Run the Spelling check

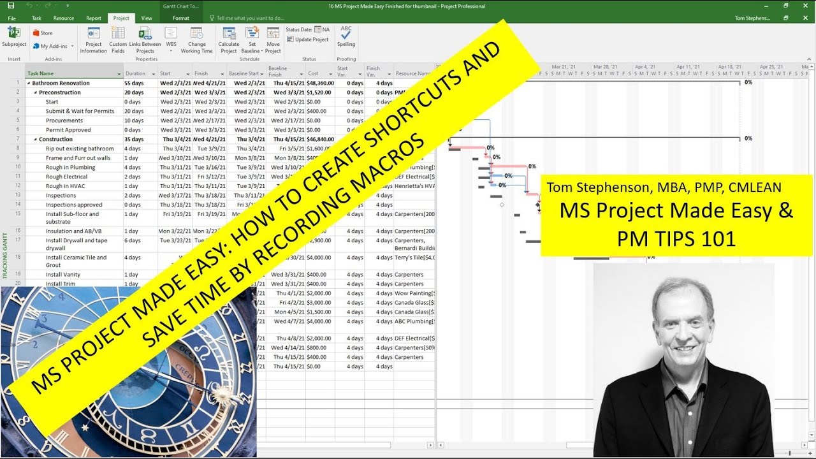tap(346, 37)
